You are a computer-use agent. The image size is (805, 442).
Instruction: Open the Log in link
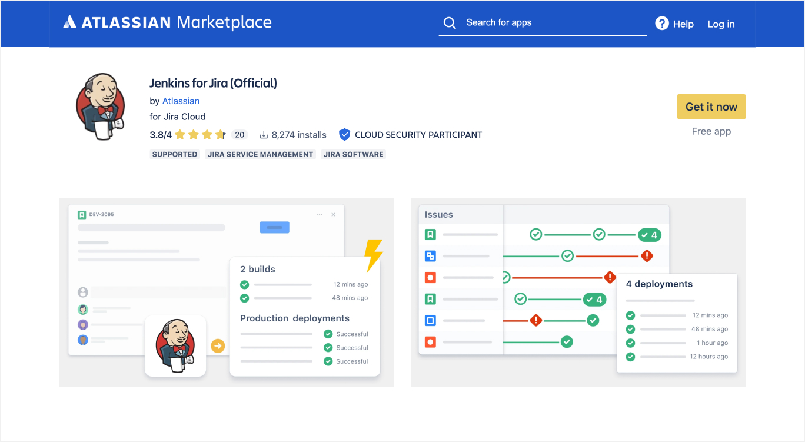click(721, 24)
